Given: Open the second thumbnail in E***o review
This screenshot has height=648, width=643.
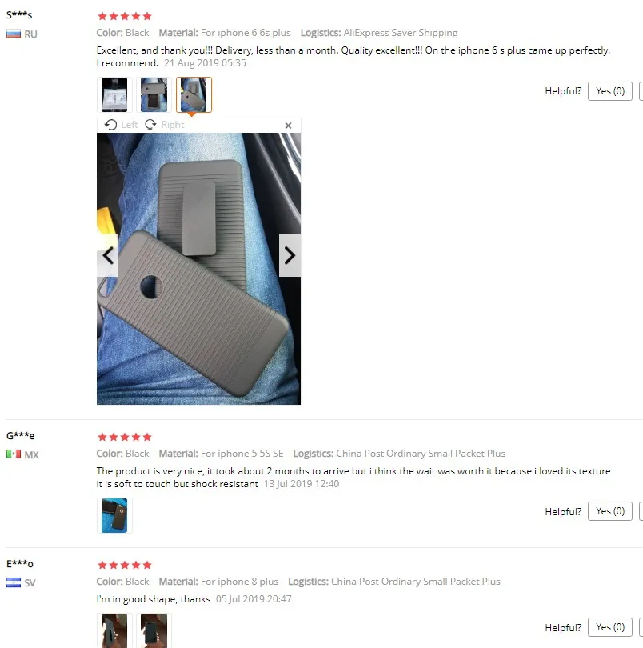Looking at the screenshot, I should coord(154,630).
